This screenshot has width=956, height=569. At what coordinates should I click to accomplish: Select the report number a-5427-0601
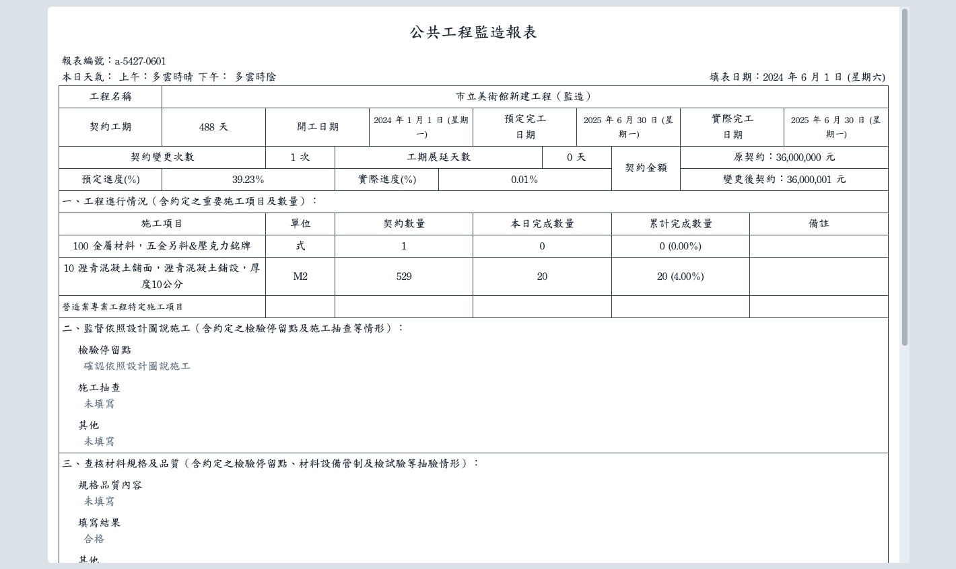[140, 61]
